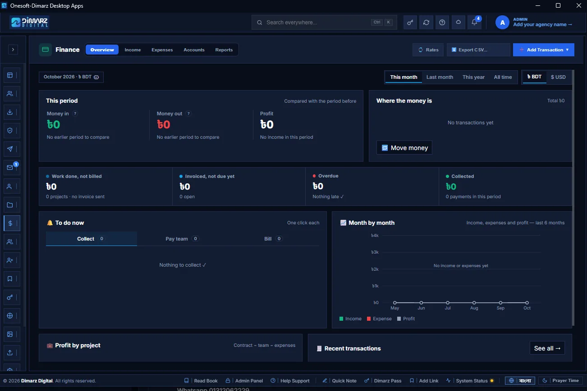Click the sync refresh icon in top bar
Image resolution: width=587 pixels, height=391 pixels.
(426, 23)
